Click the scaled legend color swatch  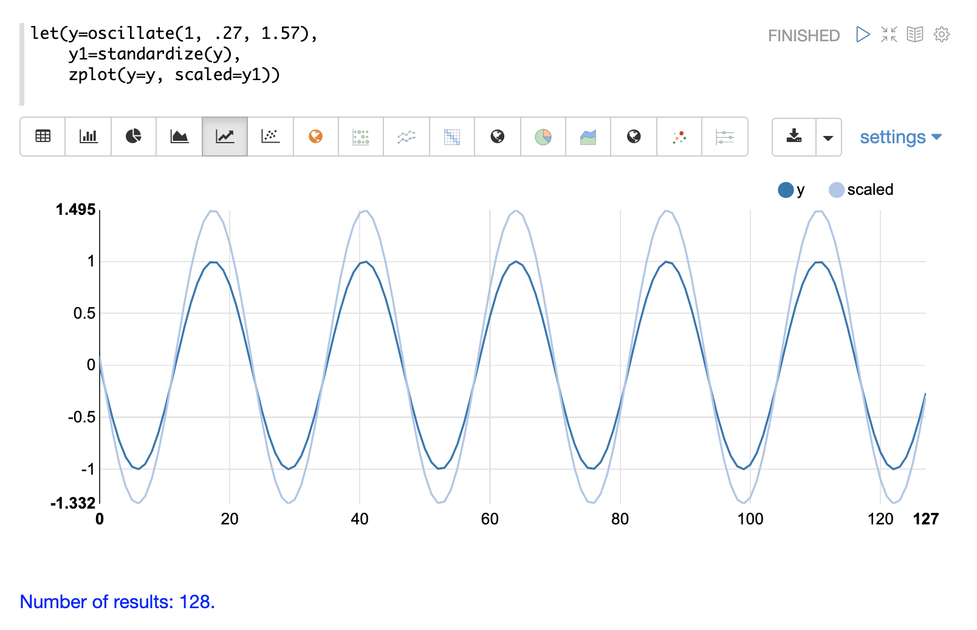point(837,190)
